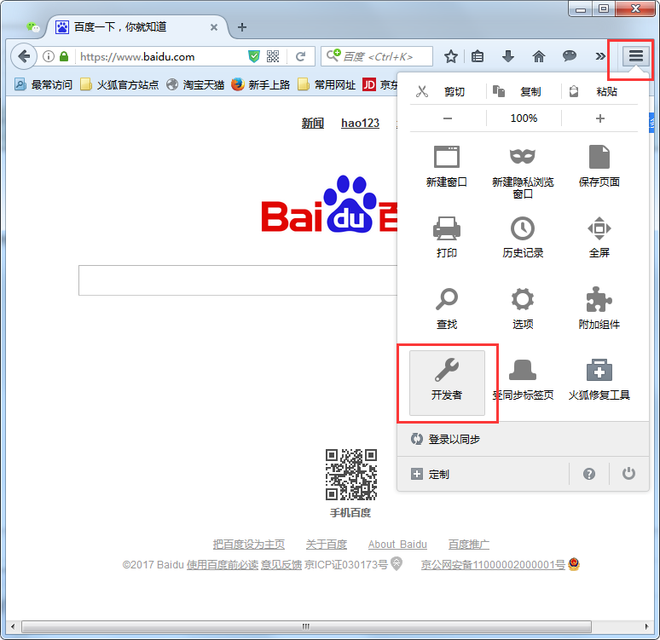Click scrollbar left arrow
660x640 pixels.
[13, 626]
